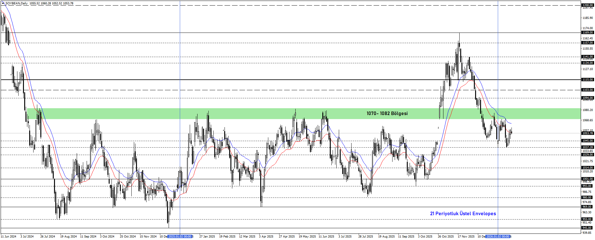
Task: Click the 1115.00 price level tag
Action: pos(587,80)
